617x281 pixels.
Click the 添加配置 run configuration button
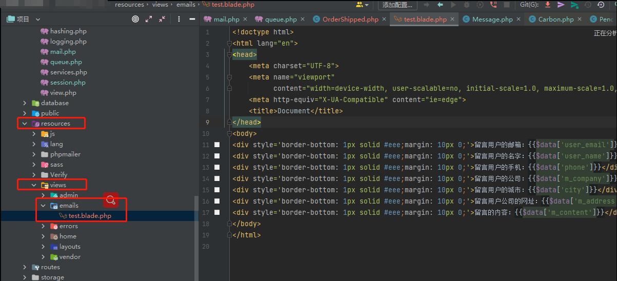point(397,5)
